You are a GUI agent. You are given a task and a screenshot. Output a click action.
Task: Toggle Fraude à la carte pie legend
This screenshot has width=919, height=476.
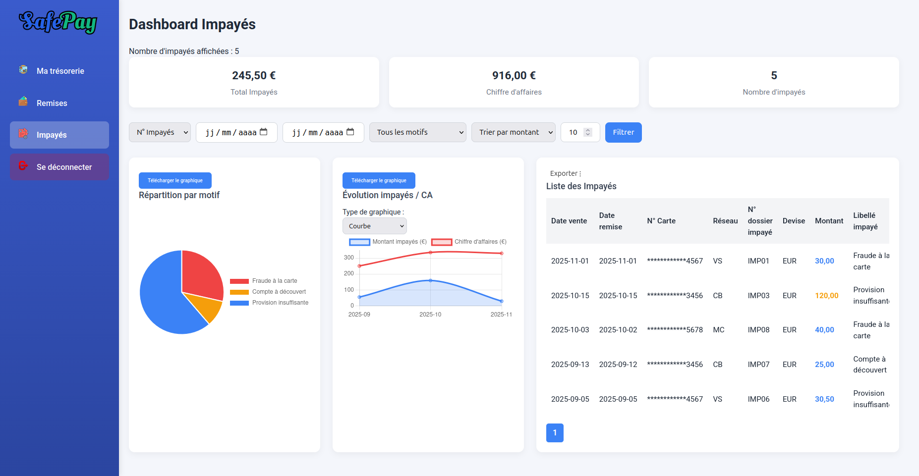[x=263, y=281]
